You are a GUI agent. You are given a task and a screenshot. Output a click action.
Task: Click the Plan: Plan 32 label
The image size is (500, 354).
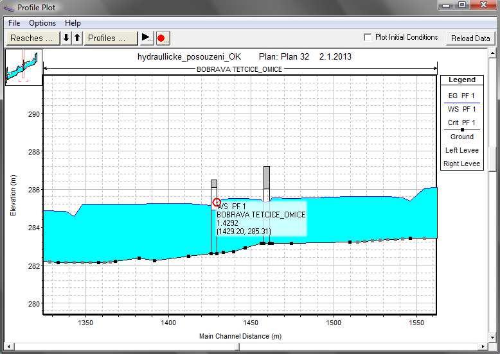point(284,57)
